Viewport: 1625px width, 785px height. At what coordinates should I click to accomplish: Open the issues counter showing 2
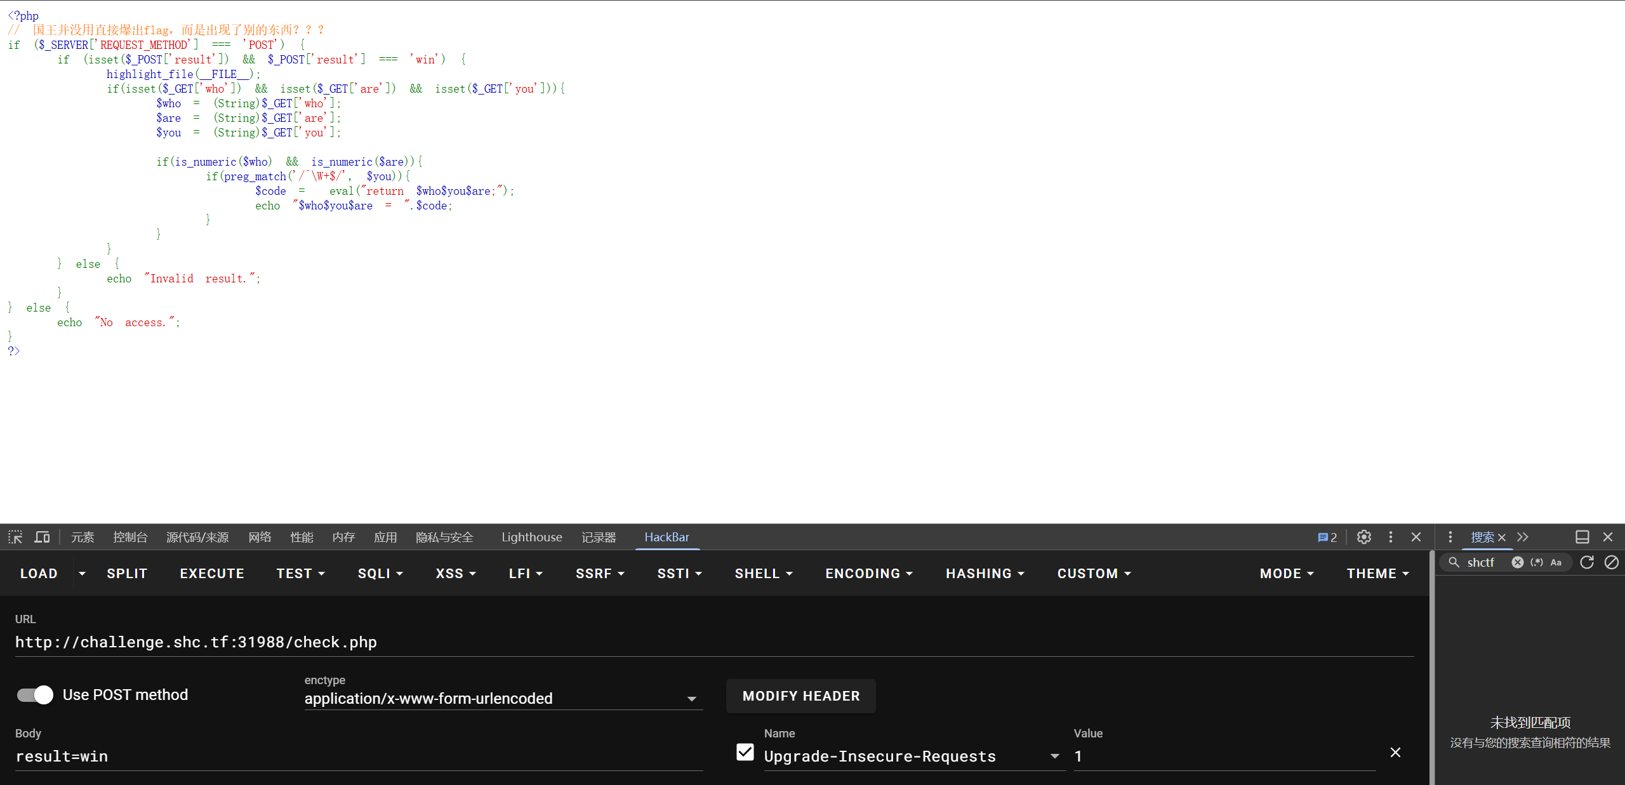point(1327,537)
